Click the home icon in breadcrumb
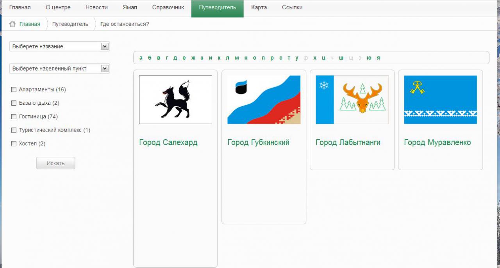Viewport: 500px width, 268px height. coord(12,24)
